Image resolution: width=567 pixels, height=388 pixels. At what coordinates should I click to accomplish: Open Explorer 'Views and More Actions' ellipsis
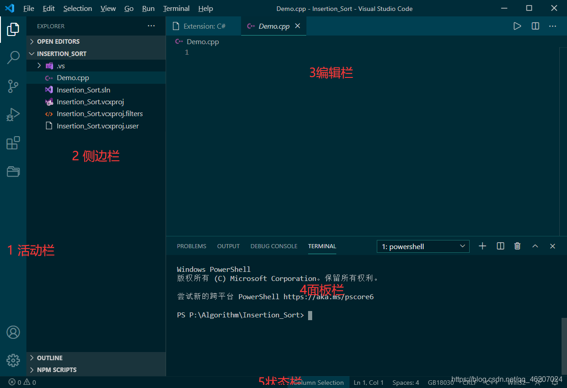pyautogui.click(x=151, y=26)
